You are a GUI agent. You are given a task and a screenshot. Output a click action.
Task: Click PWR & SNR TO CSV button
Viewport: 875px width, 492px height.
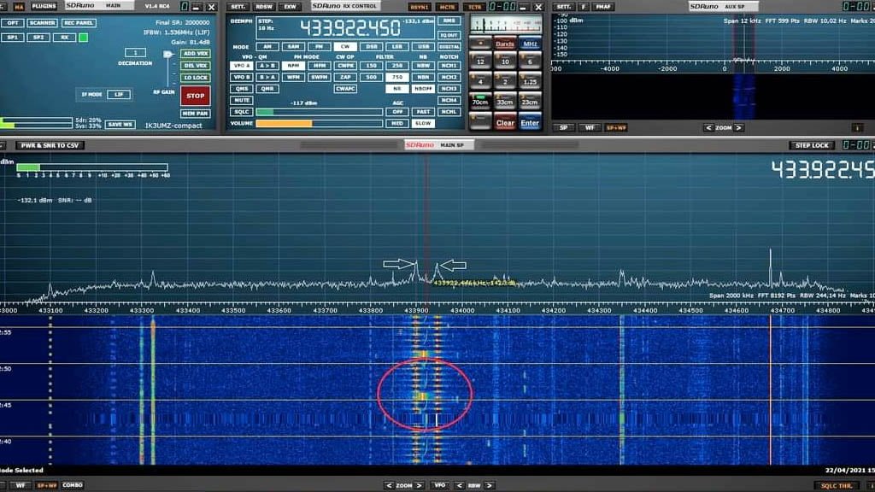point(49,146)
